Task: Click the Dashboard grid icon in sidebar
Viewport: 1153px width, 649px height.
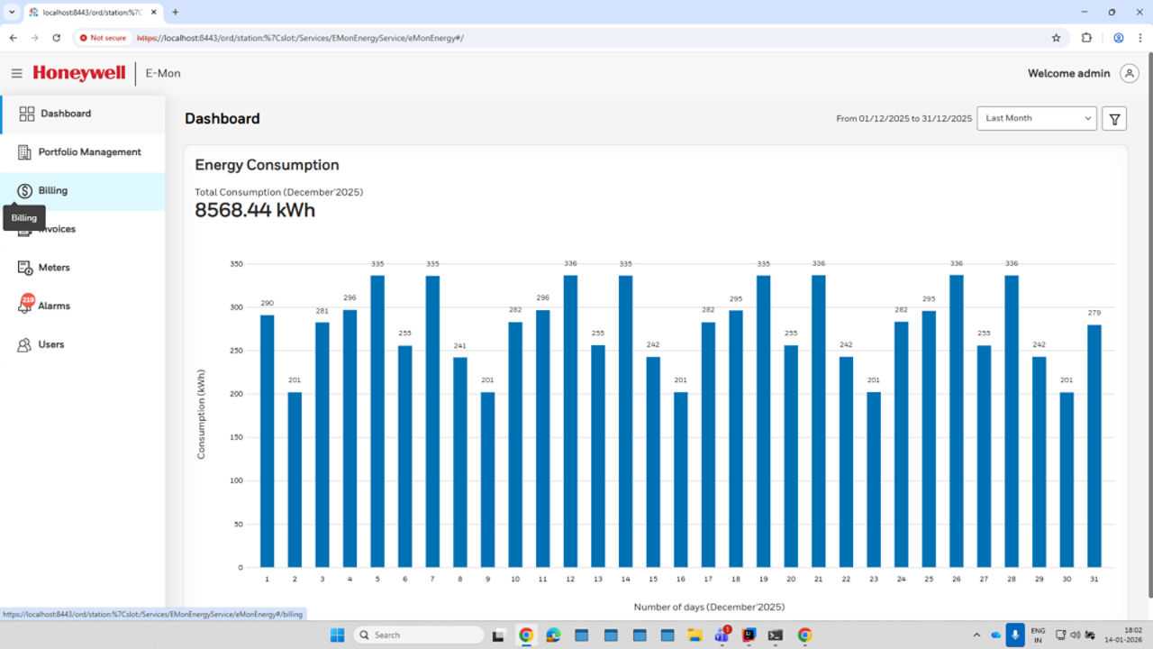Action: pos(26,114)
